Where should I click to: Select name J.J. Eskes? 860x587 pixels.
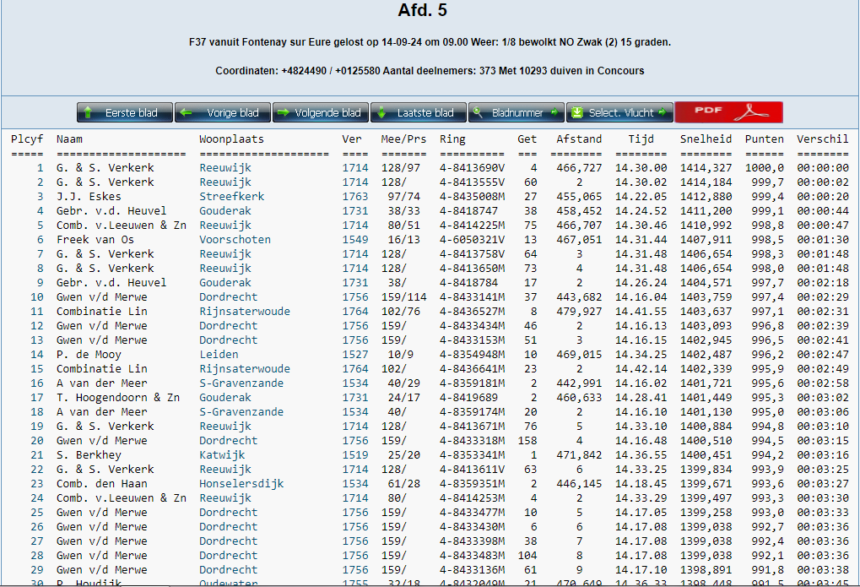point(89,197)
